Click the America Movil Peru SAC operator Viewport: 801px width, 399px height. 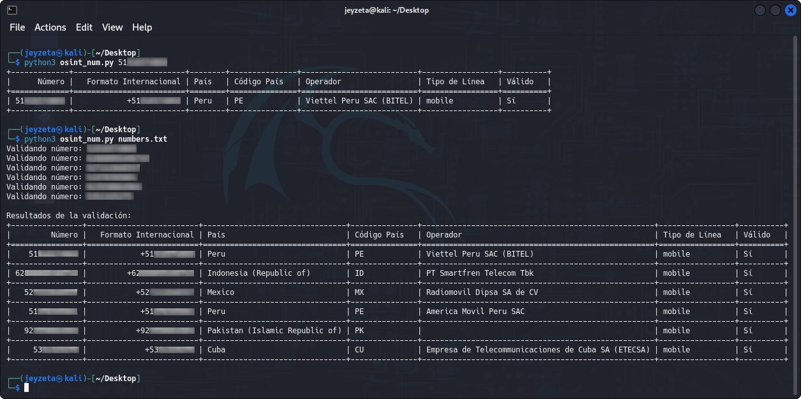click(475, 312)
